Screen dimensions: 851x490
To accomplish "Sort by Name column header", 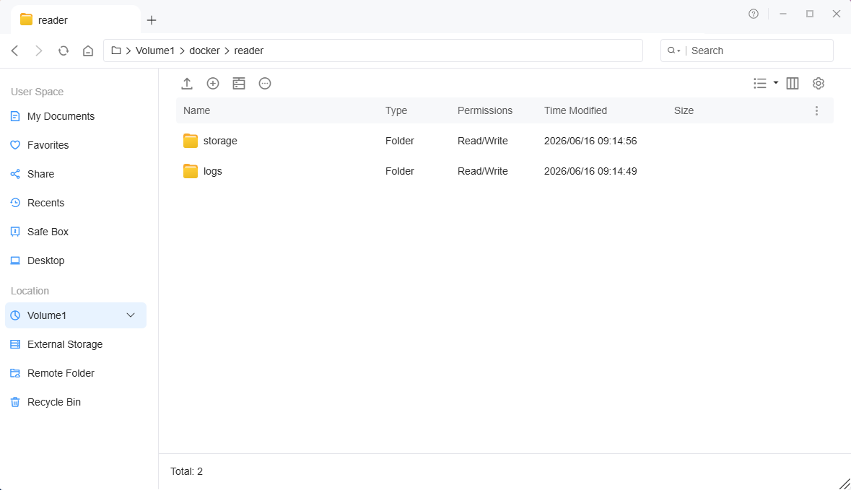I will [x=196, y=110].
